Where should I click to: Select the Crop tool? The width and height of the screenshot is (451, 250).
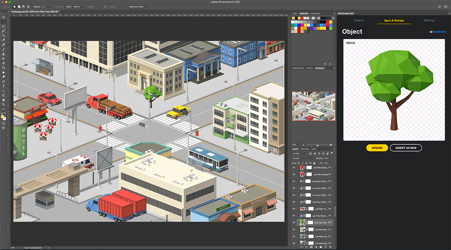pos(3,35)
